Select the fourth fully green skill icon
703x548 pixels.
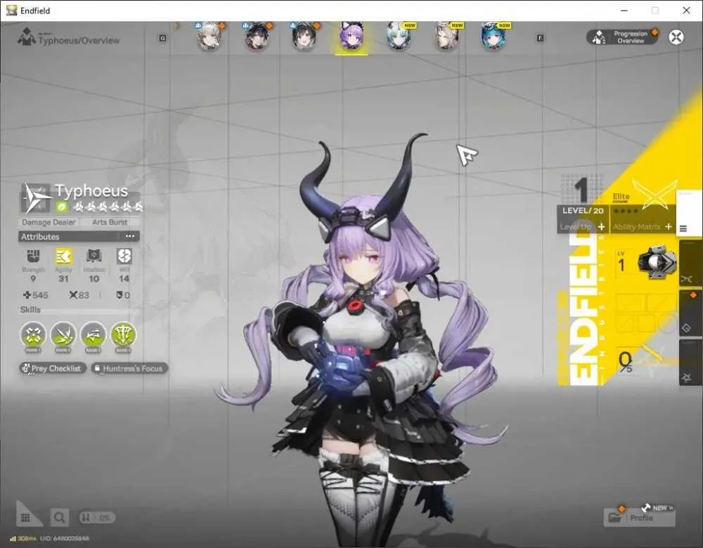[x=123, y=335]
